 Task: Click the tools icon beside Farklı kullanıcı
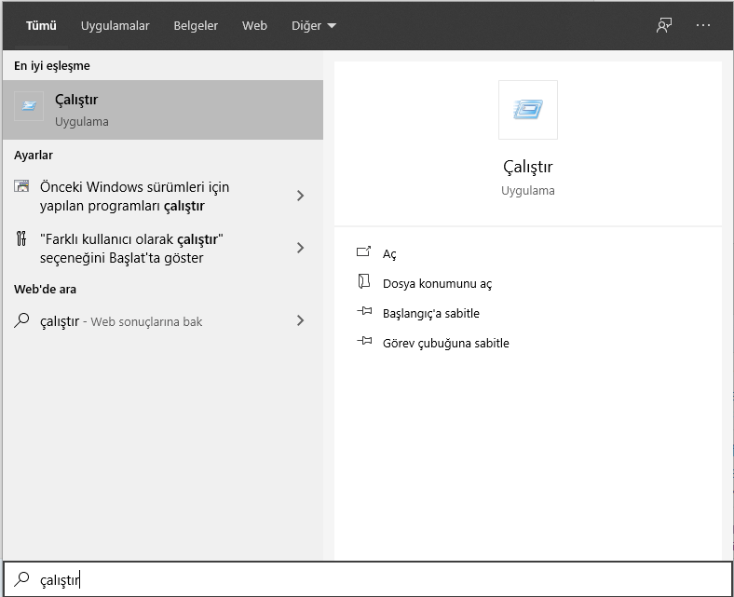click(21, 238)
